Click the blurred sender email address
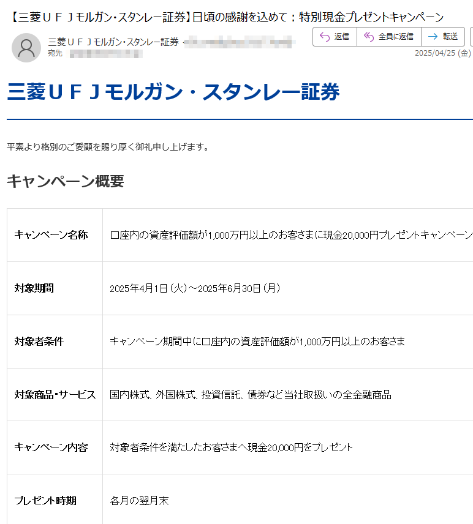Viewport: 473px width, 524px height. [x=240, y=42]
